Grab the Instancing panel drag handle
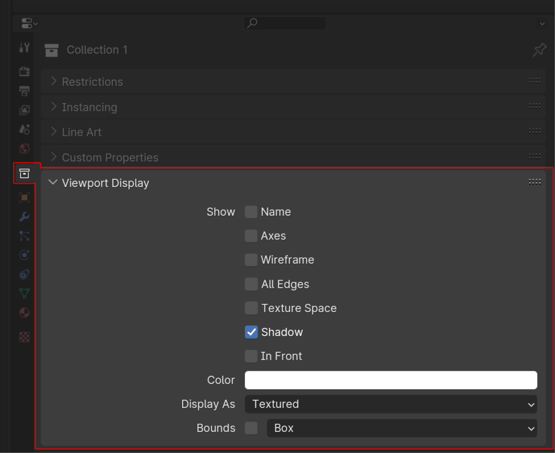 (534, 106)
